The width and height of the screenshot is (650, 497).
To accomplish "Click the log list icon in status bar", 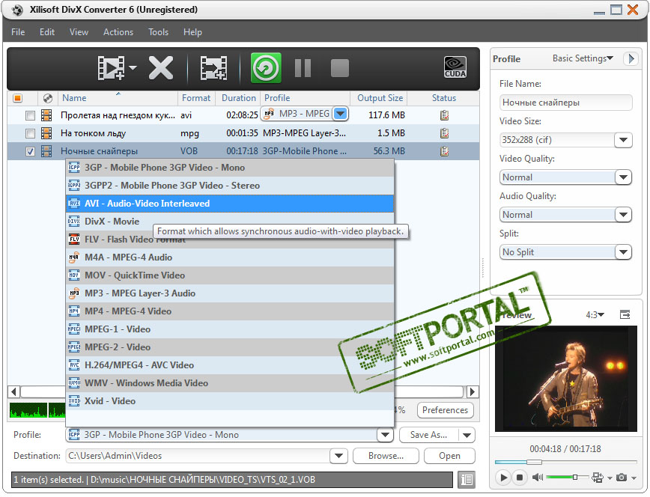I will (x=467, y=480).
